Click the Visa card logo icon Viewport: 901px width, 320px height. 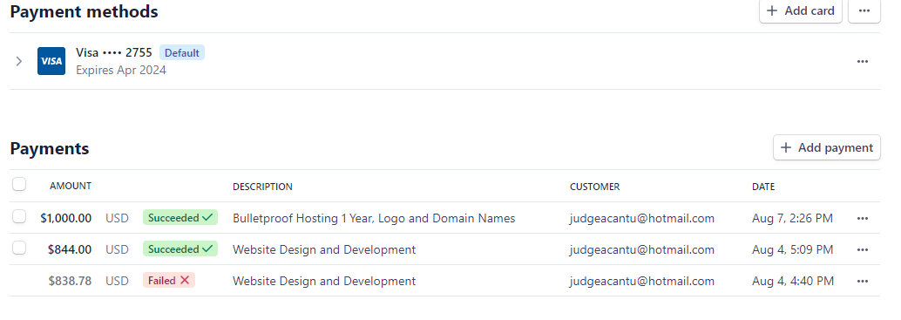(51, 61)
